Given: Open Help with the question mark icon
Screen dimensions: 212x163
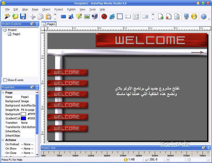Looking at the screenshot, I should pyautogui.click(x=204, y=17).
